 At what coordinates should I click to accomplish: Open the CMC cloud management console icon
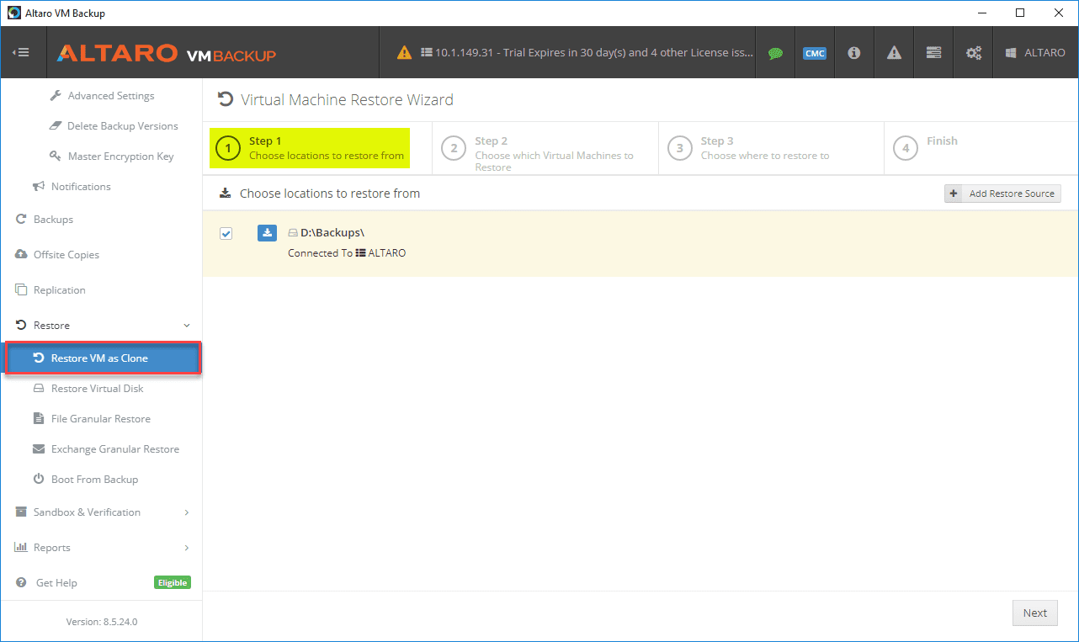click(814, 53)
